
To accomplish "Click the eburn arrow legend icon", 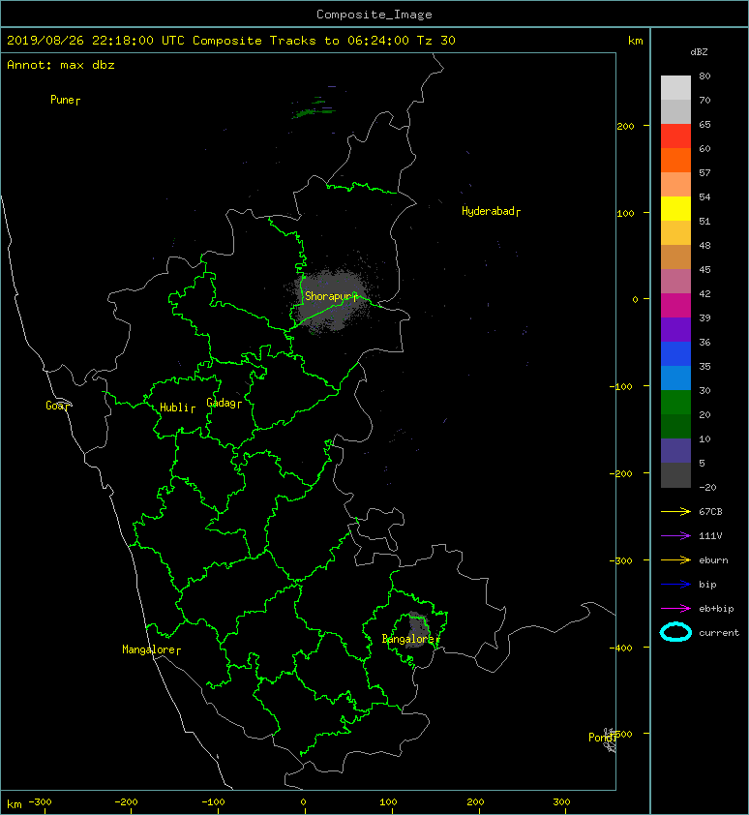I will [675, 560].
